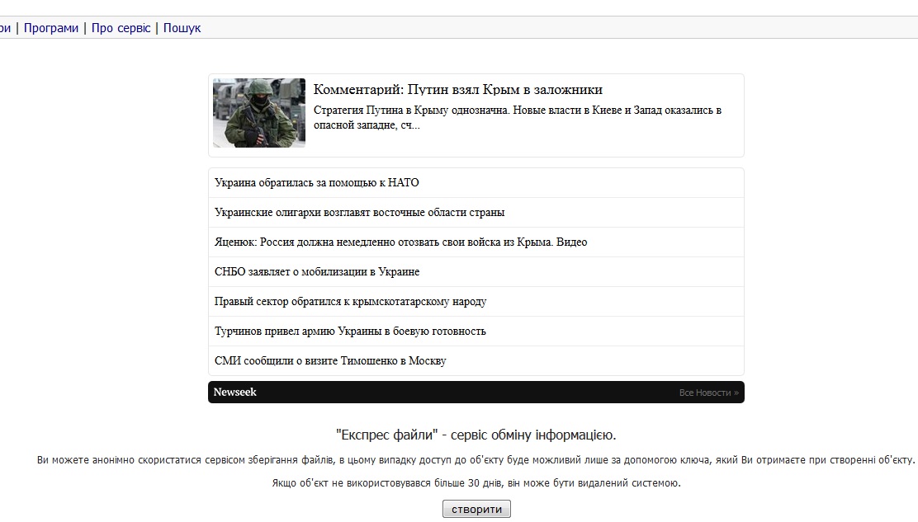Viewport: 918px width, 522px height.
Task: Open Турчинов привел армию в боевую готовность
Action: (x=350, y=332)
